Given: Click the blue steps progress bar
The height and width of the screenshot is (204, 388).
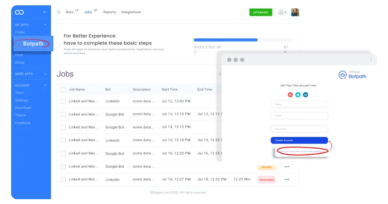Looking at the screenshot, I should 226,40.
